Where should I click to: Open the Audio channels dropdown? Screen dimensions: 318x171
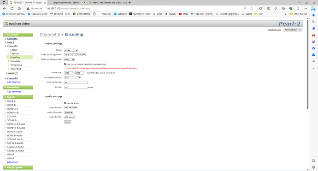click(x=69, y=112)
